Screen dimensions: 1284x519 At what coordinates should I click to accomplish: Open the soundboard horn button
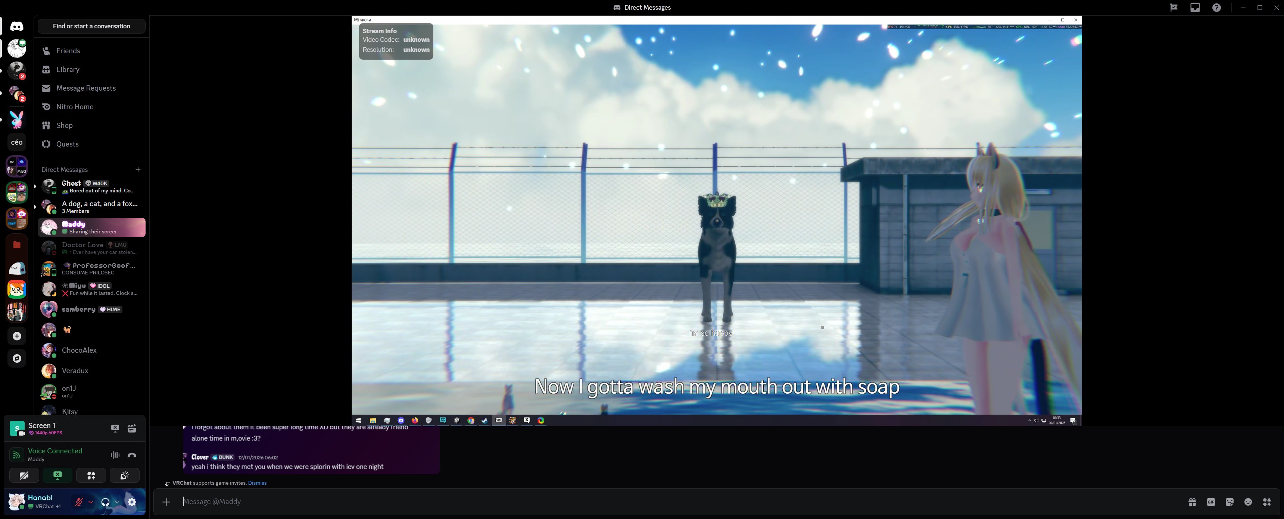coord(125,476)
